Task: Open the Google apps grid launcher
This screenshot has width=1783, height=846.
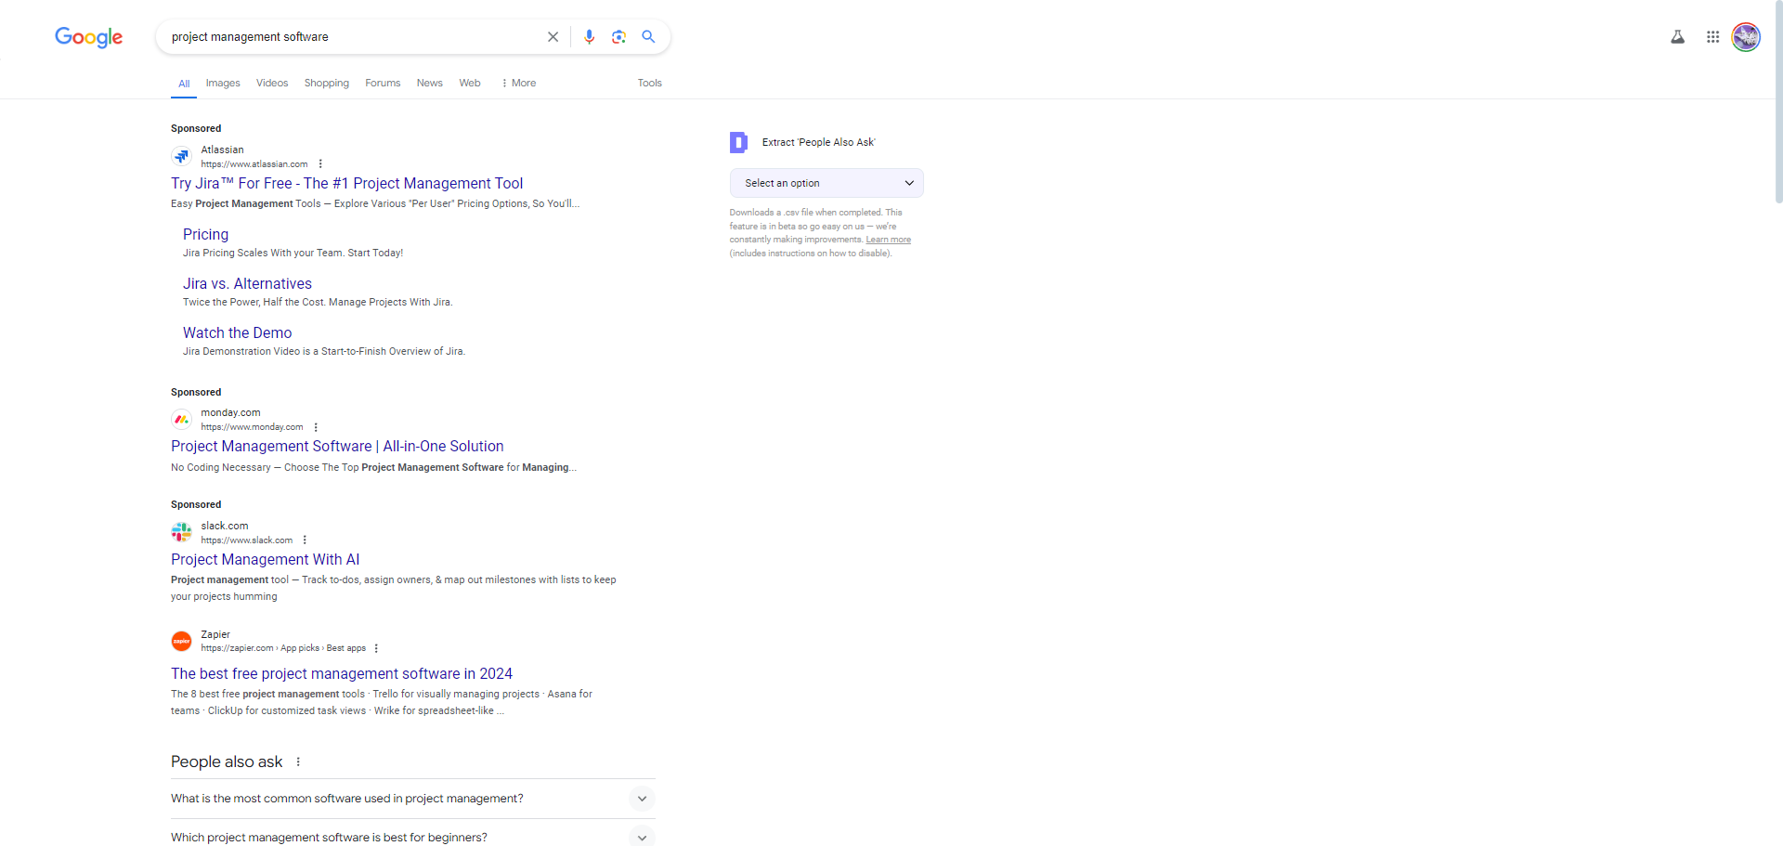Action: click(1713, 37)
